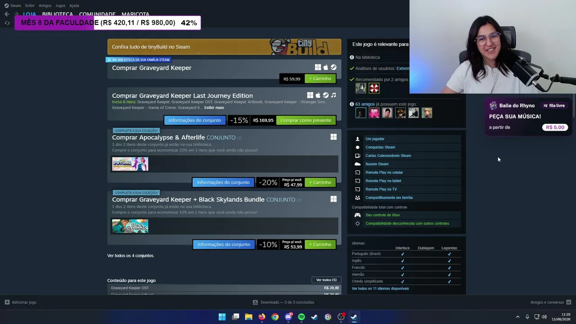576x324 pixels.
Task: Click Windows icon on Apocalypse & Afterlife bundle
Action: click(333, 137)
